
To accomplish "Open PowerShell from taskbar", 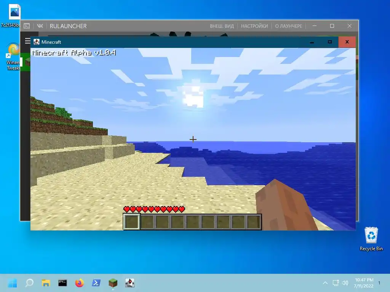I will 96,283.
